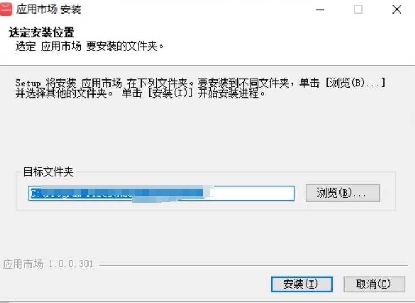Click the greyed-out maximize window box
This screenshot has width=415, height=303.
(x=358, y=10)
